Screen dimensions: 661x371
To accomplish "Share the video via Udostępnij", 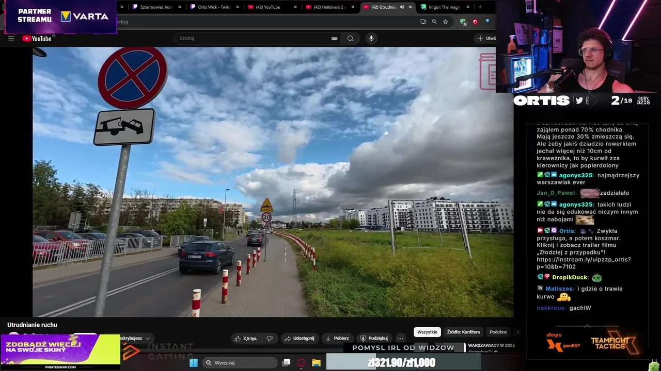I will 300,339.
